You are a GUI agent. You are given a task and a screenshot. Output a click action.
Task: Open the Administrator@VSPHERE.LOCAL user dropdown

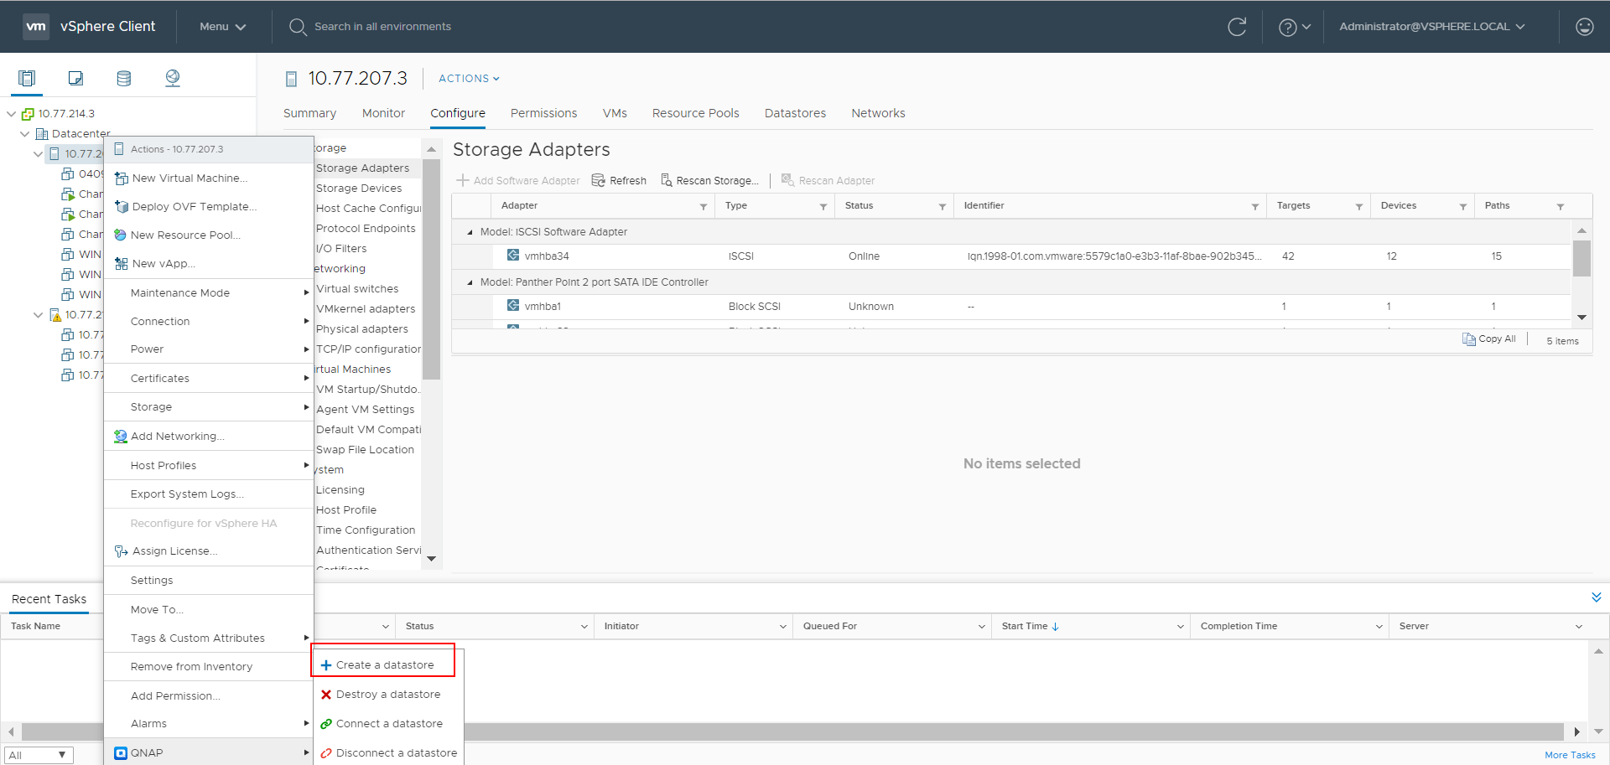coord(1431,27)
